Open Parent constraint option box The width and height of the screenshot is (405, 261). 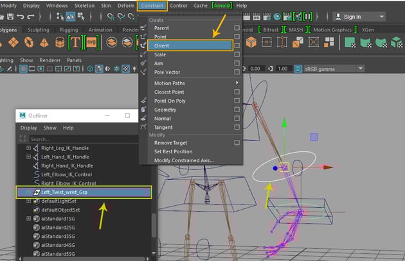click(x=237, y=28)
